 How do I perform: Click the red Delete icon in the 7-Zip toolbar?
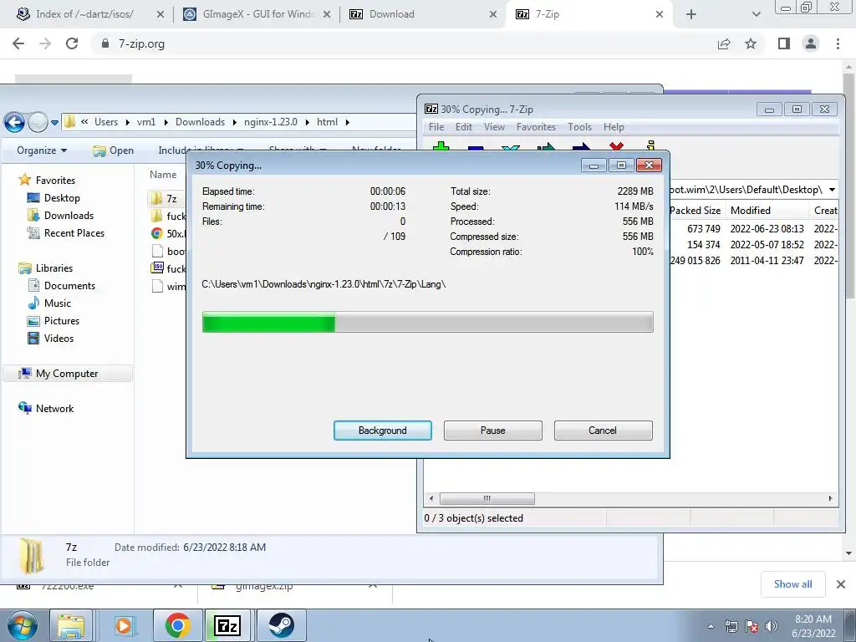point(616,147)
